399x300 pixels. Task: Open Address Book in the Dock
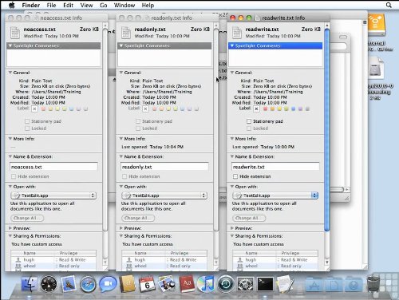(128, 284)
